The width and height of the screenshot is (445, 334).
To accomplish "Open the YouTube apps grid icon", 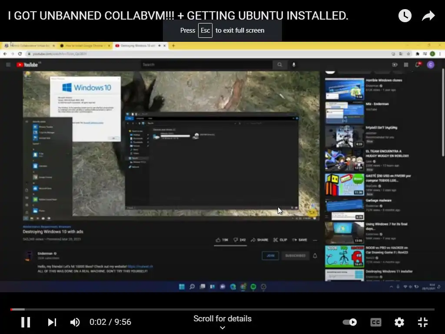I will pyautogui.click(x=406, y=65).
